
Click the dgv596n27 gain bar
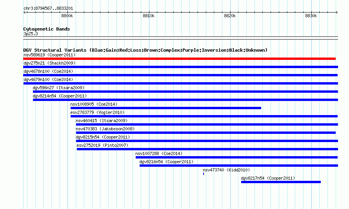tap(185, 92)
